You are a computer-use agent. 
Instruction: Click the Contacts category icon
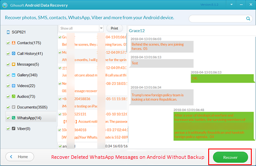[x=14, y=43]
